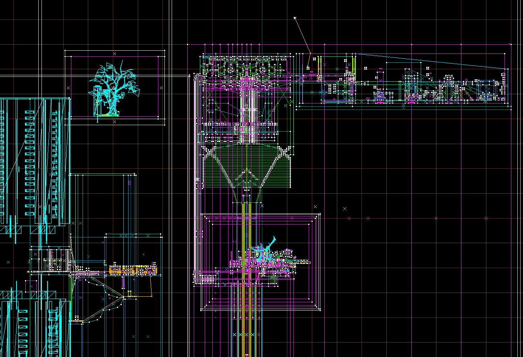Screen dimensions: 523x357
Task: Select the cyan model cluster in lower-center structure
Action: [x=262, y=252]
